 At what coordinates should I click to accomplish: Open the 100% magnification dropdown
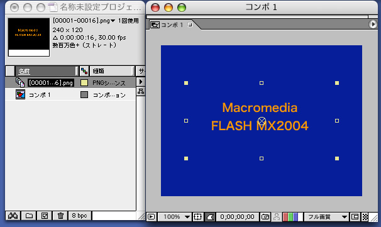(175, 217)
